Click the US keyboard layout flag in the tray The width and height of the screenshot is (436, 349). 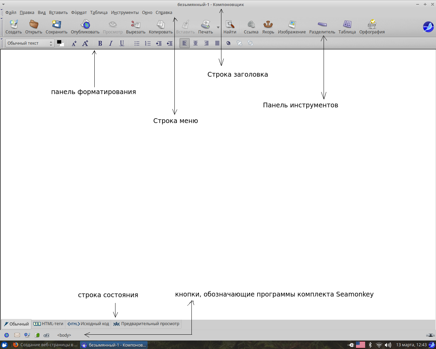pos(360,345)
